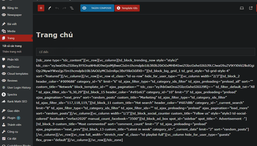Screen dimensions: 257x146
Task: Redo the last change
Action: coord(64,8)
